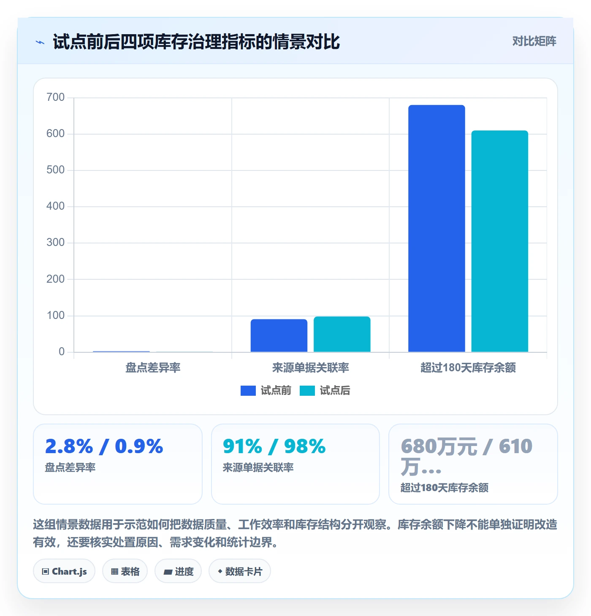Toggle the 试点后 legend color box
591x616 pixels.
[x=307, y=391]
